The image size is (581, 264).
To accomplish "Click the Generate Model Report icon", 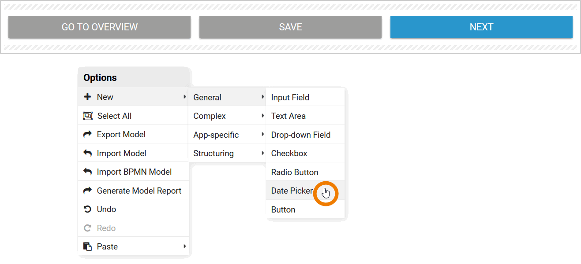I will click(x=87, y=190).
